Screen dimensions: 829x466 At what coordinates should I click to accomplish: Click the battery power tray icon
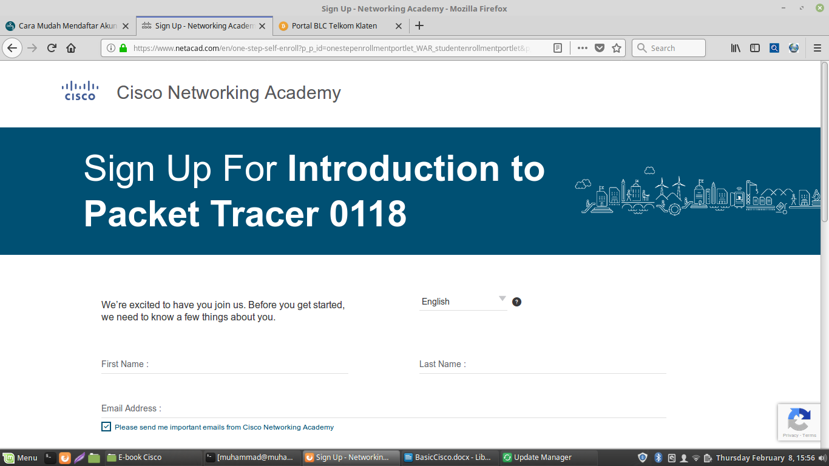(708, 458)
